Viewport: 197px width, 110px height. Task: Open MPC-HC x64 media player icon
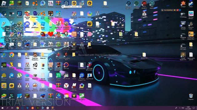66,75
